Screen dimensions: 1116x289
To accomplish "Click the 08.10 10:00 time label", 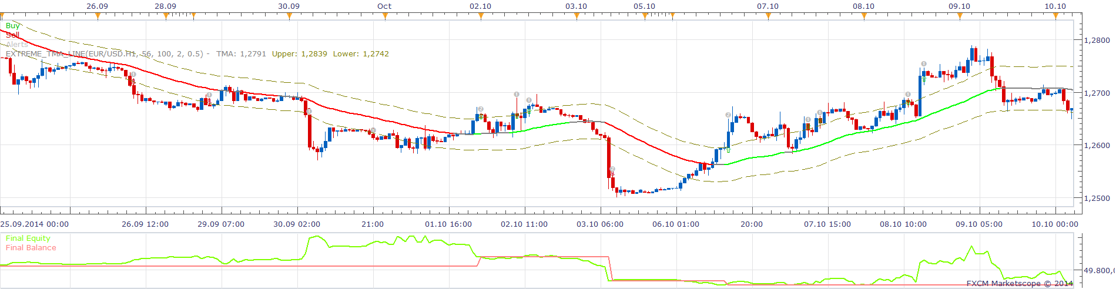I will click(x=903, y=224).
